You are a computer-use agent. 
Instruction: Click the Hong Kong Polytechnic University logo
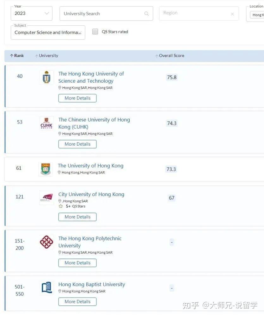click(46, 242)
